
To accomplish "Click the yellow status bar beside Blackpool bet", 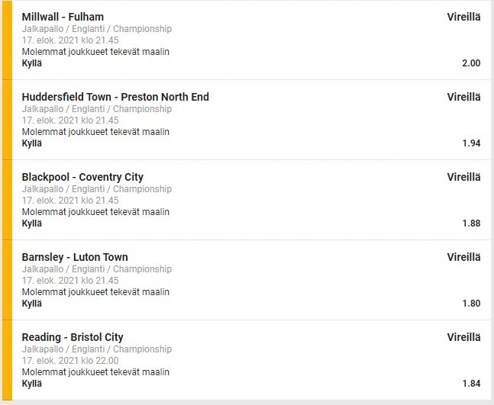I will pos(7,200).
